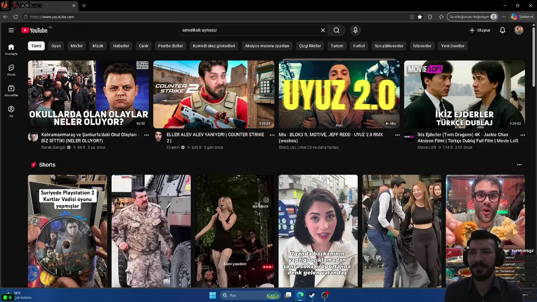The height and width of the screenshot is (302, 537).
Task: Open more options for Counter Strike video
Action: 272,135
